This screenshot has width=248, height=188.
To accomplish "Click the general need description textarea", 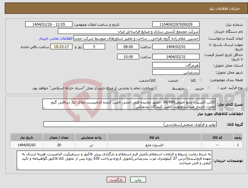I will click(129, 104).
